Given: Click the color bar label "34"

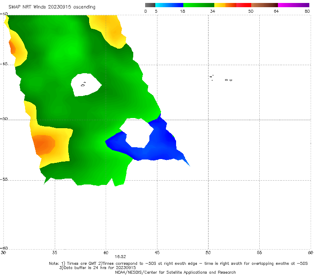Looking at the screenshot, I should pos(213,11).
